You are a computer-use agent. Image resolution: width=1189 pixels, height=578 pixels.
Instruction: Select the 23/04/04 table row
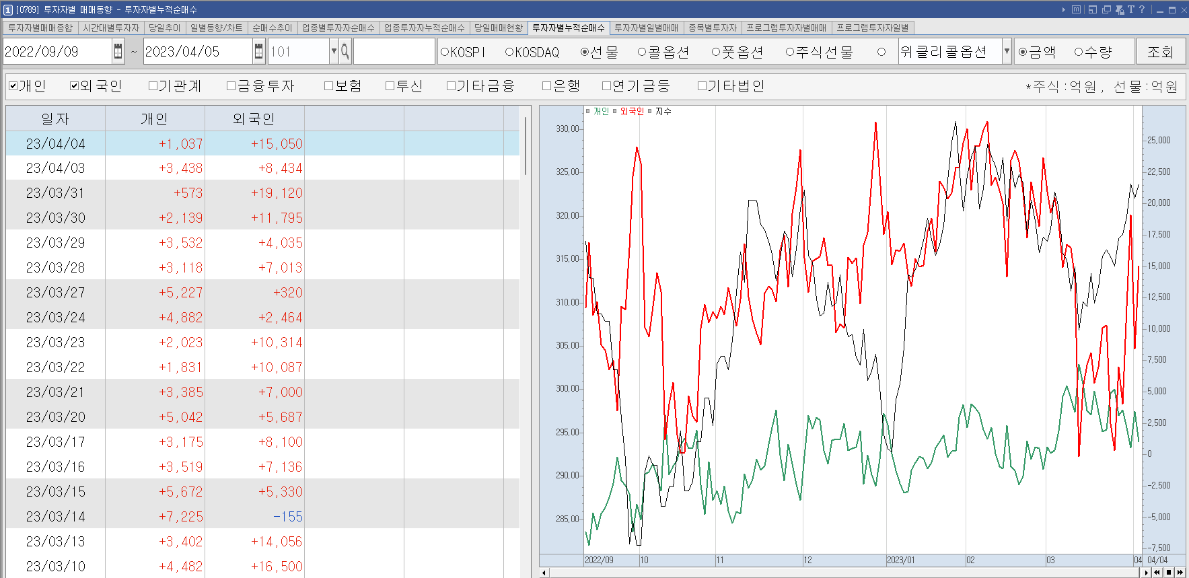tap(262, 143)
